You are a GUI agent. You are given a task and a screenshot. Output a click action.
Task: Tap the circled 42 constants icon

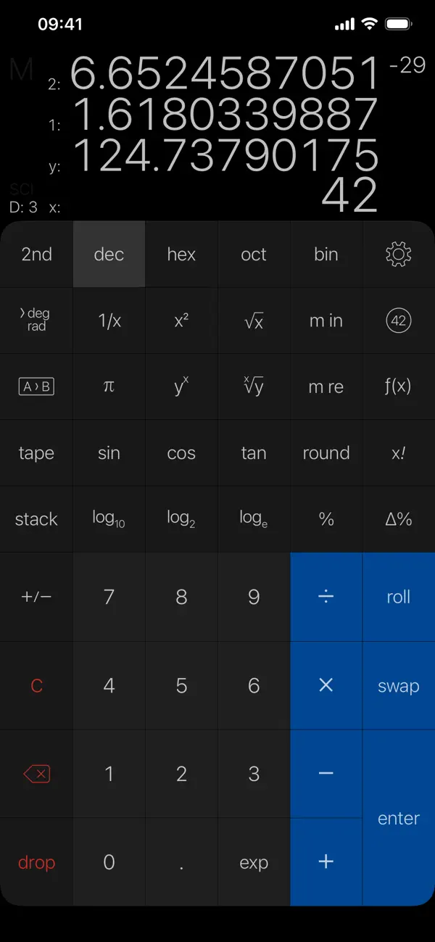(398, 321)
